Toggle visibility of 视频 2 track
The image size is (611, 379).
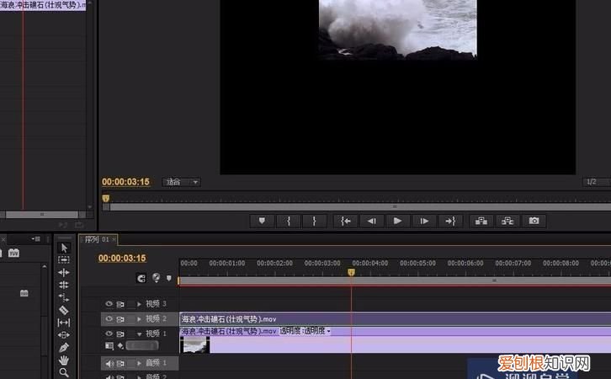pos(109,319)
